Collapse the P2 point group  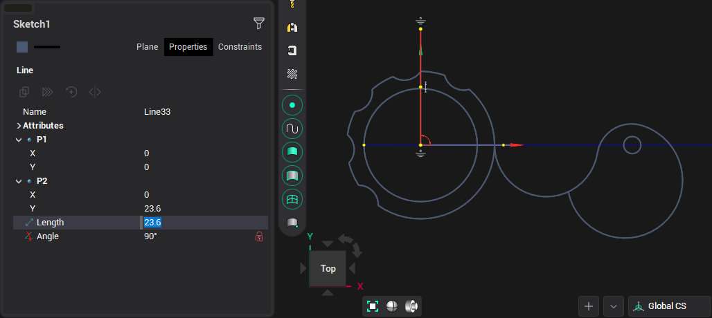18,181
